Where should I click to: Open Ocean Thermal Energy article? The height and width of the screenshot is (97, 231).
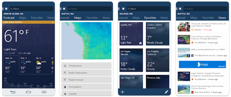202,89
